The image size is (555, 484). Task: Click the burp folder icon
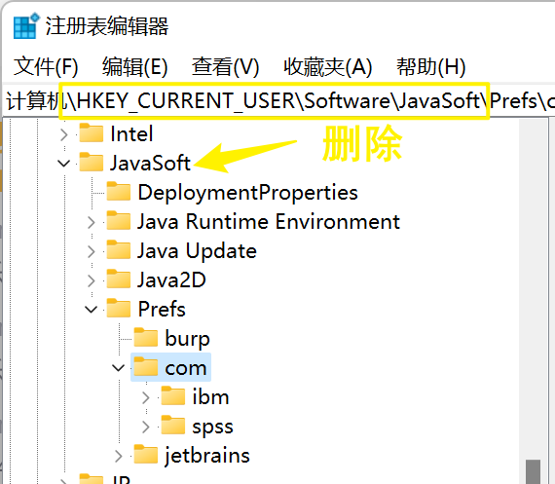145,337
